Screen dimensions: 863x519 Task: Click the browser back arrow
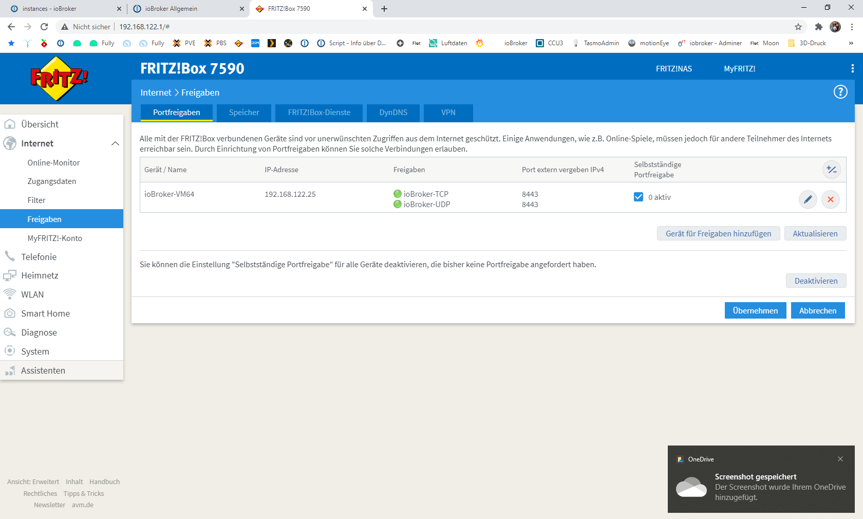coord(11,27)
